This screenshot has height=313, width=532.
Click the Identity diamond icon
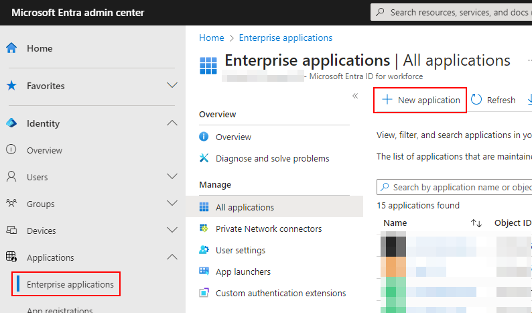[x=11, y=123]
